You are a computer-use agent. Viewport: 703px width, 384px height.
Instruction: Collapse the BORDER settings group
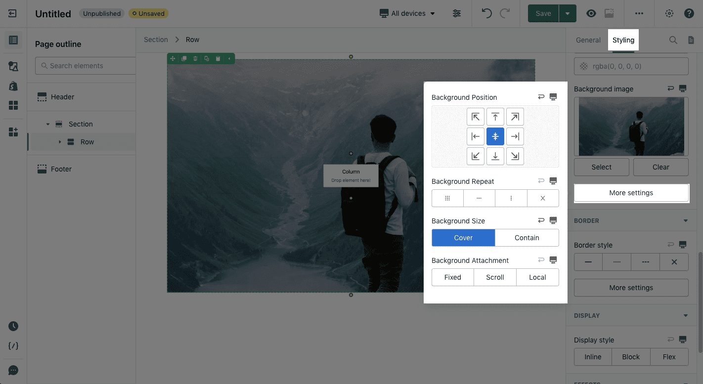pyautogui.click(x=686, y=220)
